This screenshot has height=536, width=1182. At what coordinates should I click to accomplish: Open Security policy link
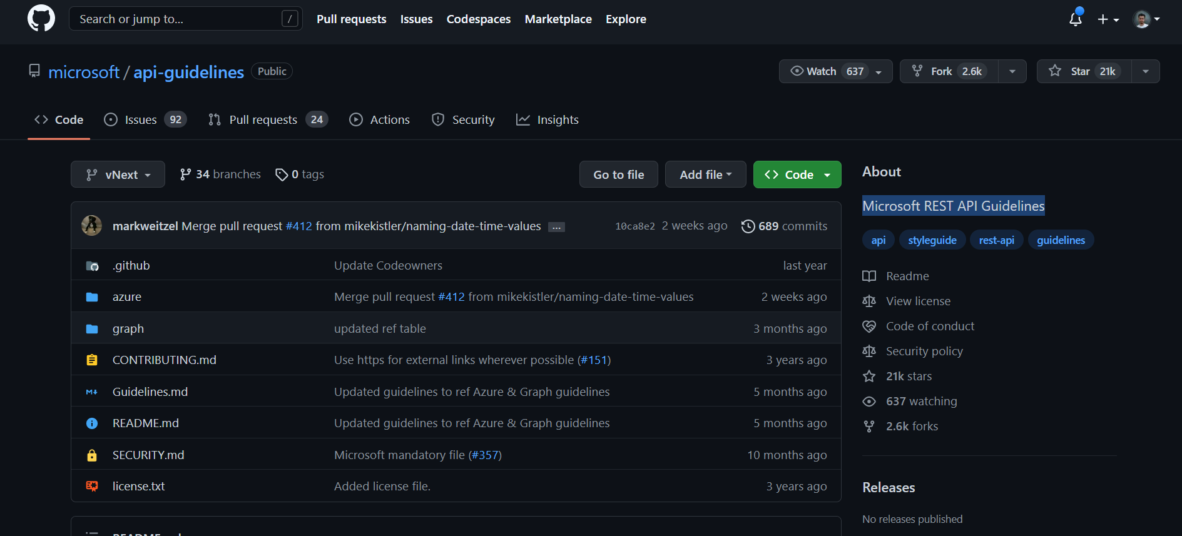[913, 351]
